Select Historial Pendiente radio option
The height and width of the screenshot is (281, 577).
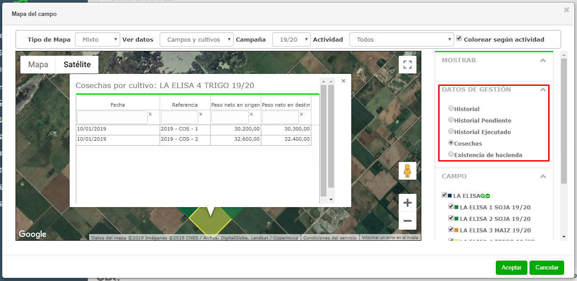pyautogui.click(x=451, y=119)
